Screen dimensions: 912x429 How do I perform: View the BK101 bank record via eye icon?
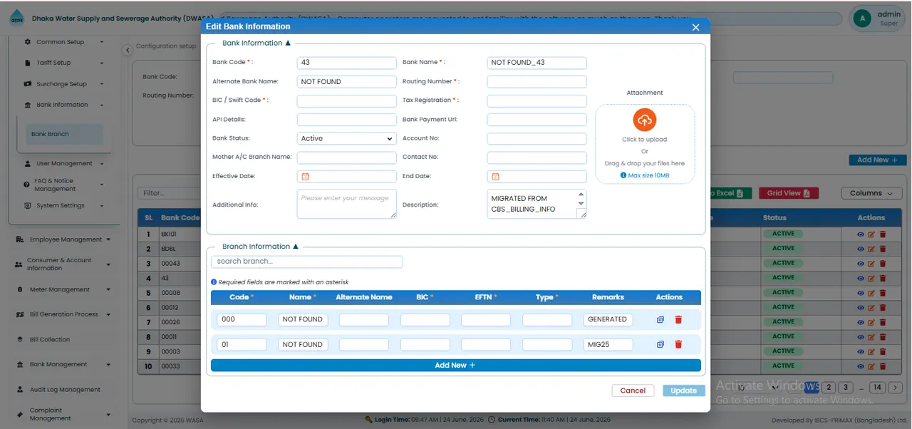(861, 234)
